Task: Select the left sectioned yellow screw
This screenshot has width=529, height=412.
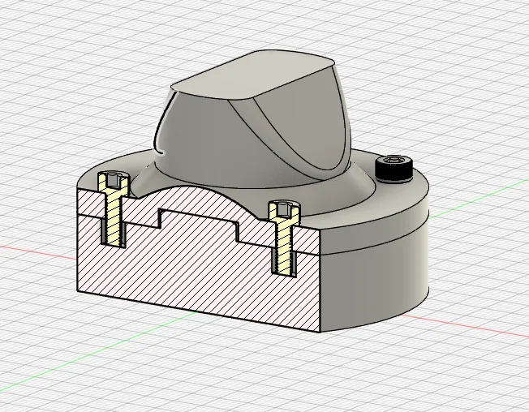Action: click(x=114, y=209)
